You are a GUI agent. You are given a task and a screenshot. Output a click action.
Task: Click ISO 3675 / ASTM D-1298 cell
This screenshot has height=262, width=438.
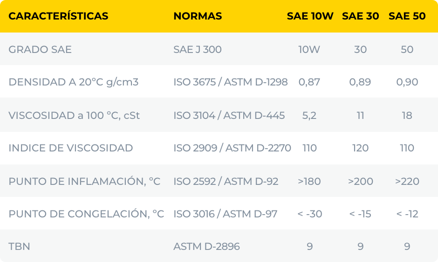(230, 82)
